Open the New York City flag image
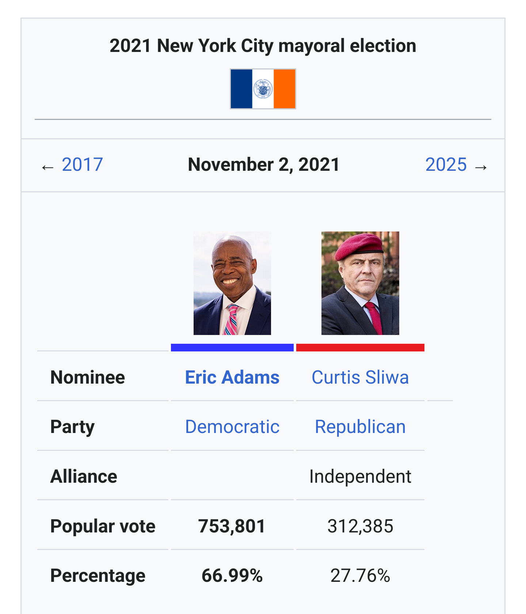This screenshot has height=614, width=526. click(263, 89)
